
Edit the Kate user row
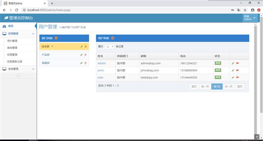[233, 77]
